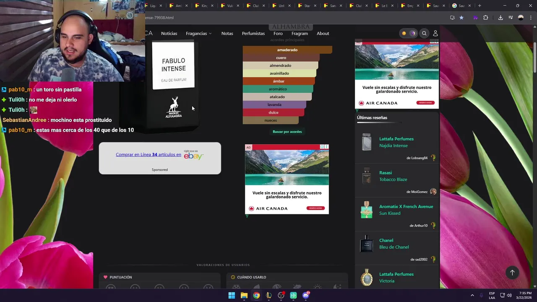Click the 'amaderado' accord bar
The width and height of the screenshot is (537, 302).
(x=287, y=50)
